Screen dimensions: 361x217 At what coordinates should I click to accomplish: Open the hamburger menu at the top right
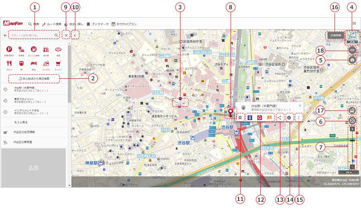click(354, 23)
